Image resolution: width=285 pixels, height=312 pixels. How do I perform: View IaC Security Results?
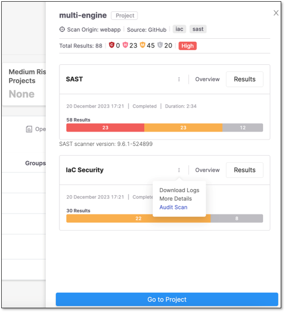245,170
